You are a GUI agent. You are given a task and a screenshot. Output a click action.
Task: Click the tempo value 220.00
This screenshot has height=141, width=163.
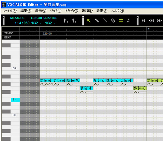point(47,34)
